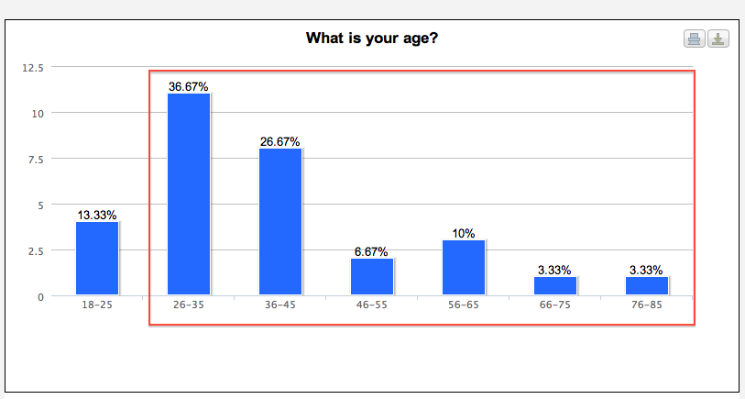Select the 26-35 age bar

[x=189, y=194]
